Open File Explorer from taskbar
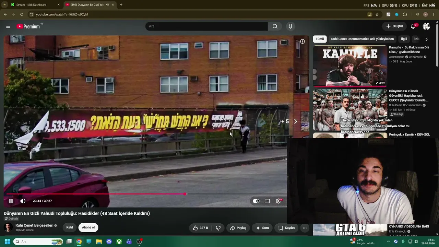This screenshot has width=439, height=247. [x=99, y=242]
